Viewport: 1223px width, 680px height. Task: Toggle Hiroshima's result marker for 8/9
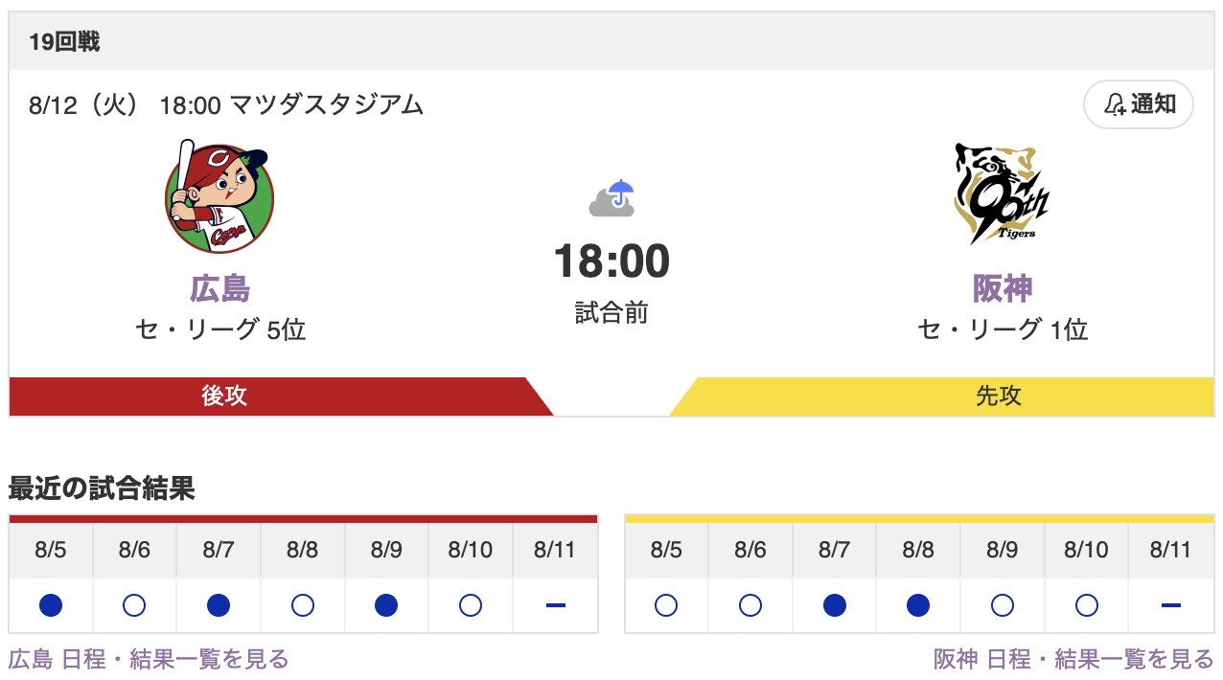385,605
